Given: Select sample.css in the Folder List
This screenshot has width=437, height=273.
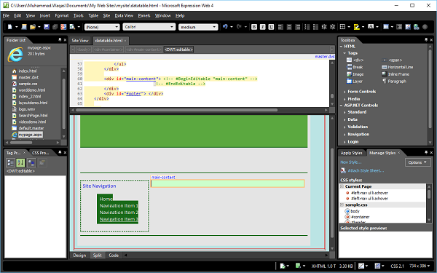Looking at the screenshot, I should coord(28,84).
